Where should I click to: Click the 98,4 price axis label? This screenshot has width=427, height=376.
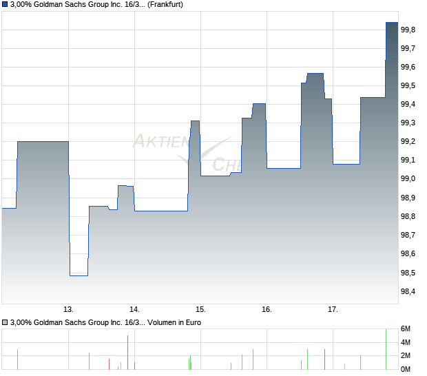click(x=408, y=291)
